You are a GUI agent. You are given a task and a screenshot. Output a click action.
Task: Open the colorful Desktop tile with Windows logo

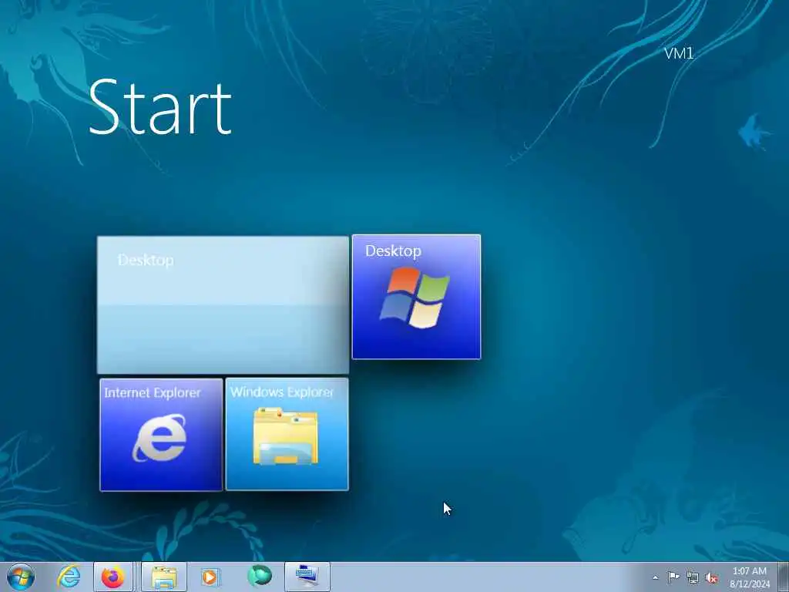click(416, 297)
